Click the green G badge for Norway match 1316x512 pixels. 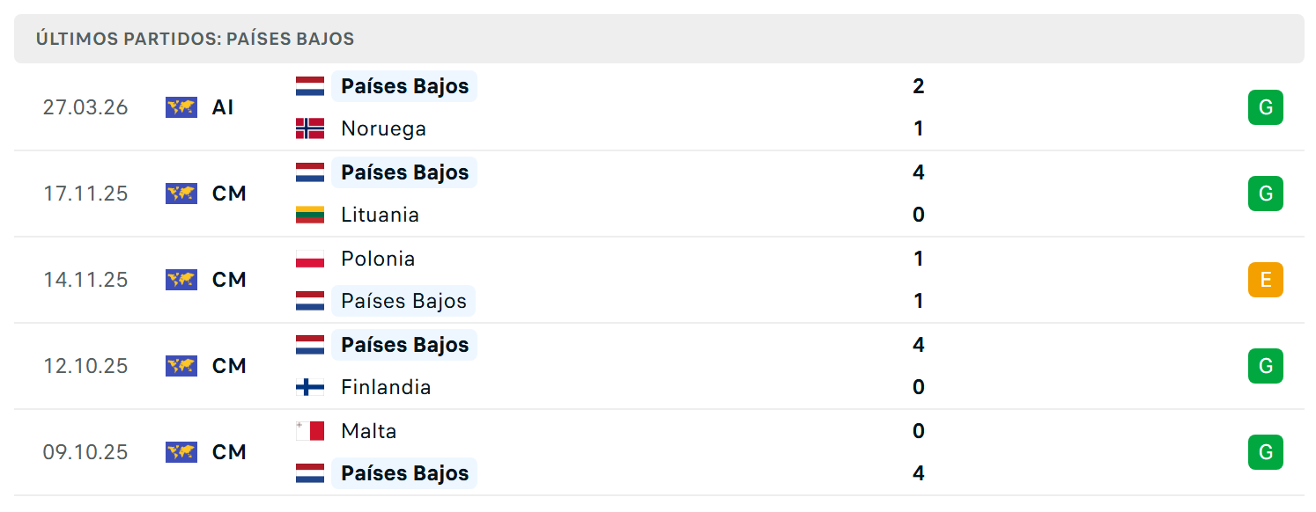(x=1266, y=107)
